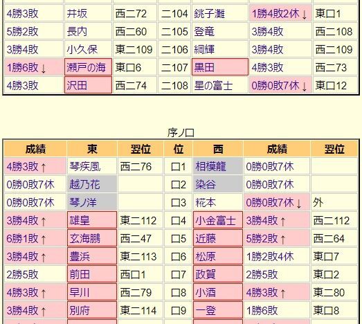Viewport: 362px width, 324px height.
Task: Click the 登竜 name link
Action: tap(204, 32)
